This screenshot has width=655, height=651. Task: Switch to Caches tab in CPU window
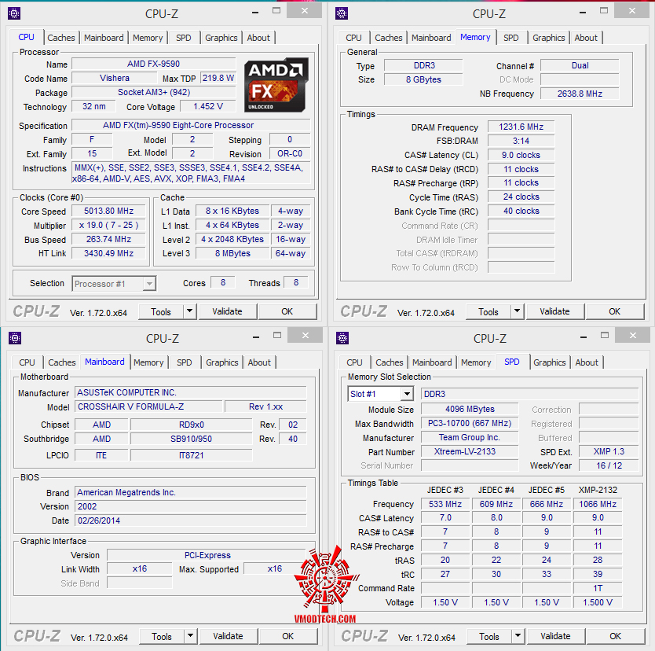(x=61, y=38)
